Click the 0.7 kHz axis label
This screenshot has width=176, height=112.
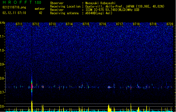point(2,92)
